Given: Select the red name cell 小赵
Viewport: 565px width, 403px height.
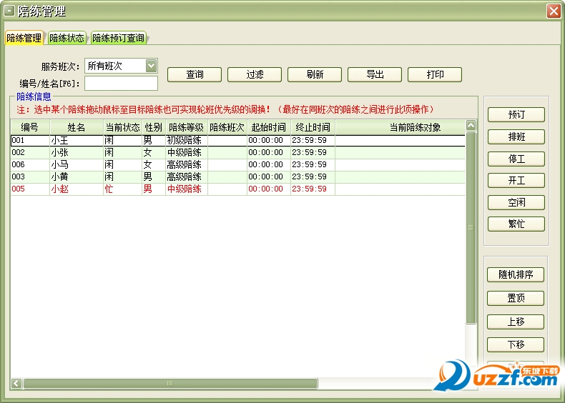Looking at the screenshot, I should click(77, 189).
